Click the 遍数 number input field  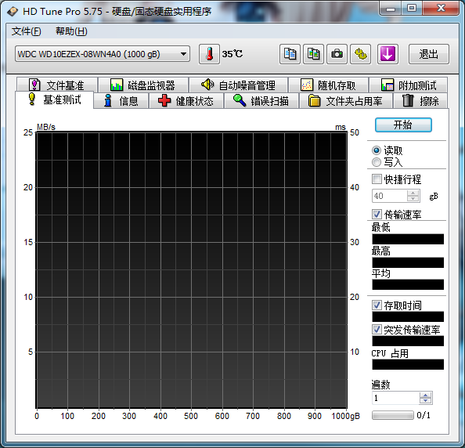click(395, 398)
